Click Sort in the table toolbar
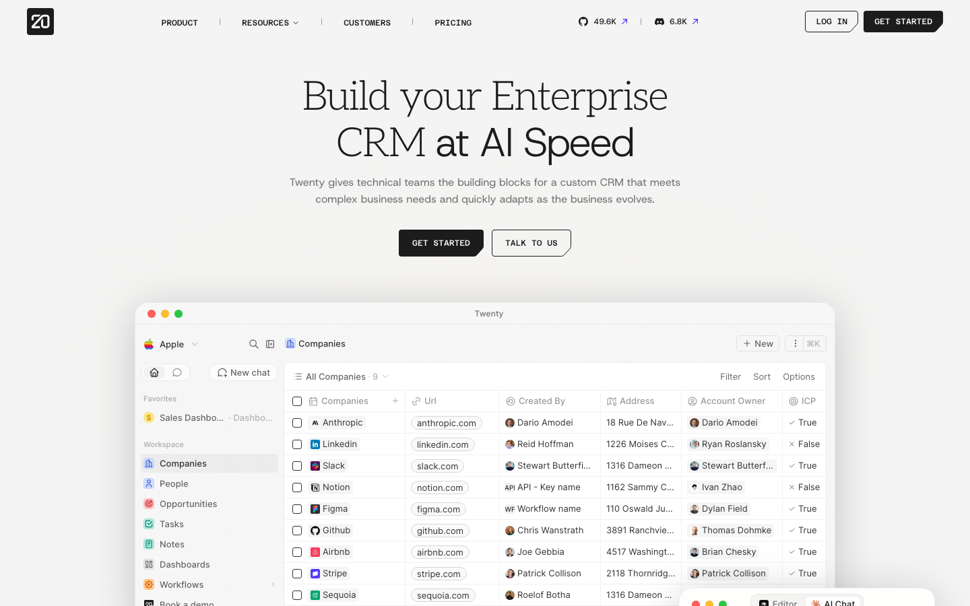This screenshot has width=970, height=606. coord(762,376)
